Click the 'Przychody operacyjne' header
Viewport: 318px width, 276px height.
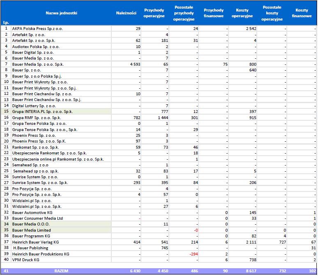pos(154,13)
